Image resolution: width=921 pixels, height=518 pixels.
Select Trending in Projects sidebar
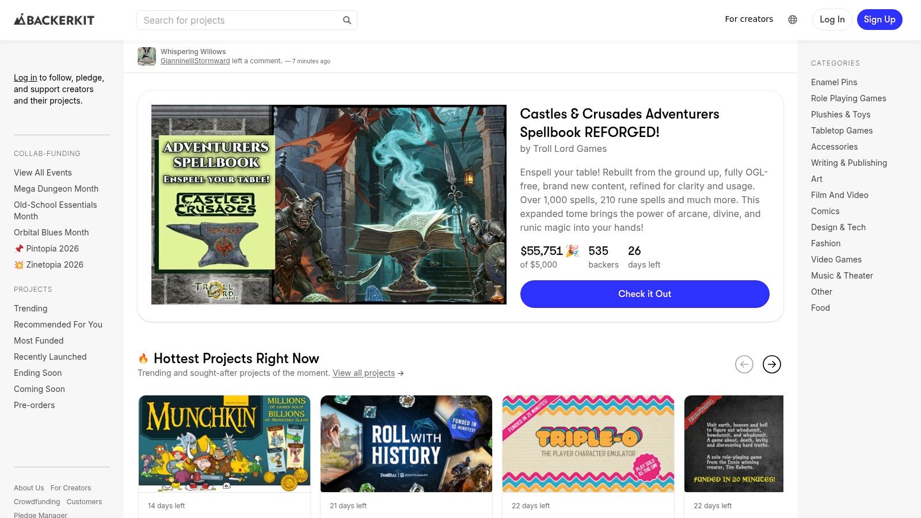[31, 308]
